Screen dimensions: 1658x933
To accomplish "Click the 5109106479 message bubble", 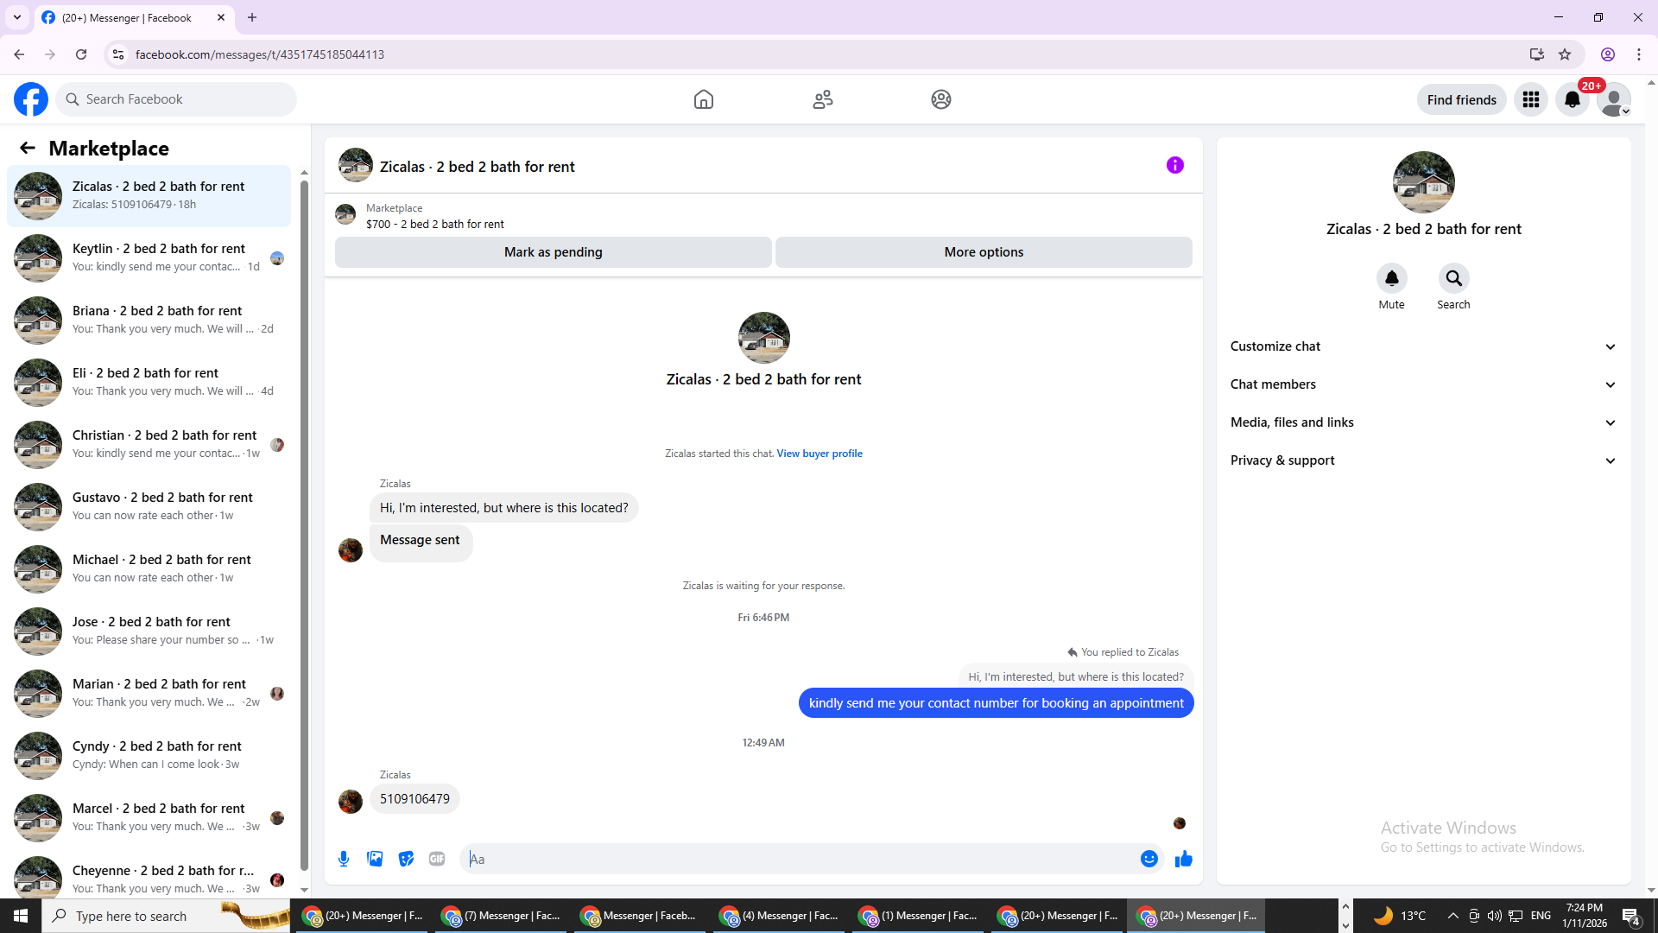I will pyautogui.click(x=414, y=799).
